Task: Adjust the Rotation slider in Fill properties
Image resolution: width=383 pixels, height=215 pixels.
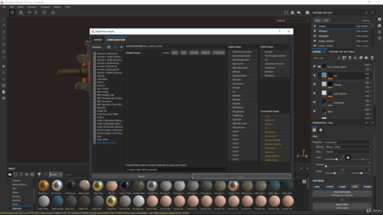Action: pyautogui.click(x=348, y=166)
